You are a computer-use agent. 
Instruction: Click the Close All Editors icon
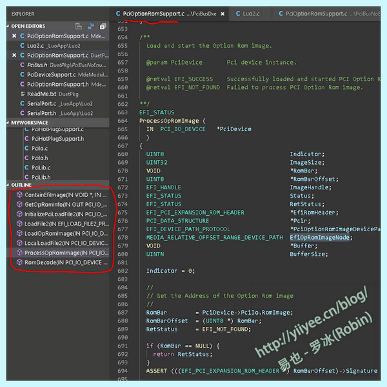click(103, 26)
